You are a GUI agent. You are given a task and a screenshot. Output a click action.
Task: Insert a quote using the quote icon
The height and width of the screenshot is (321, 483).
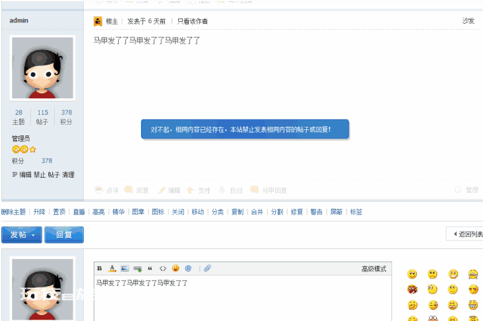[x=150, y=269]
